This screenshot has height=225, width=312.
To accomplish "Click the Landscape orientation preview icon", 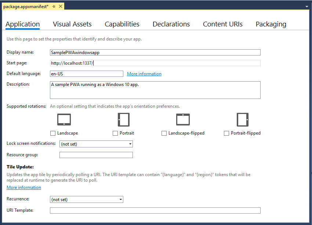I will click(64, 119).
